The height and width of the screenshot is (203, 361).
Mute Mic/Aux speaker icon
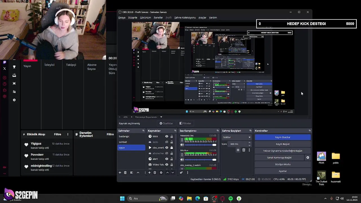pyautogui.click(x=182, y=159)
